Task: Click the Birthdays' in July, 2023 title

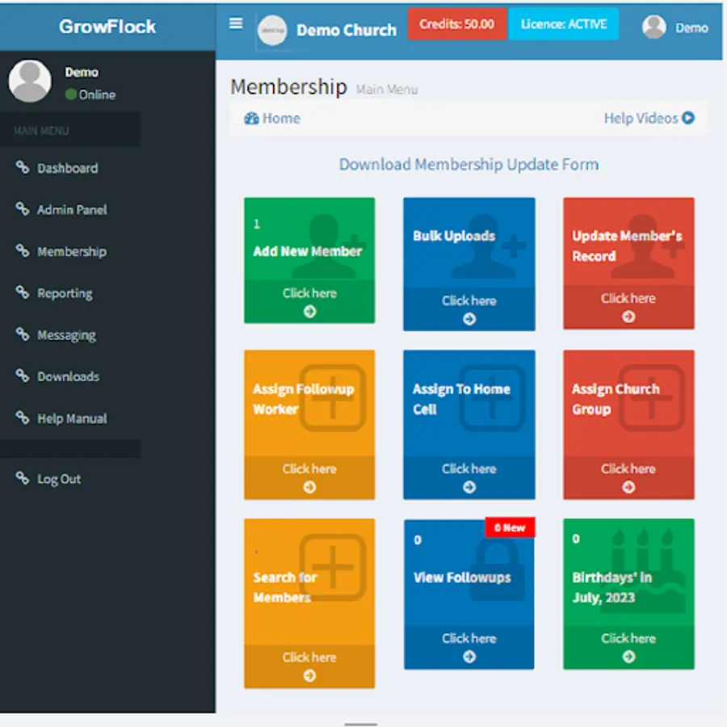Action: [612, 587]
